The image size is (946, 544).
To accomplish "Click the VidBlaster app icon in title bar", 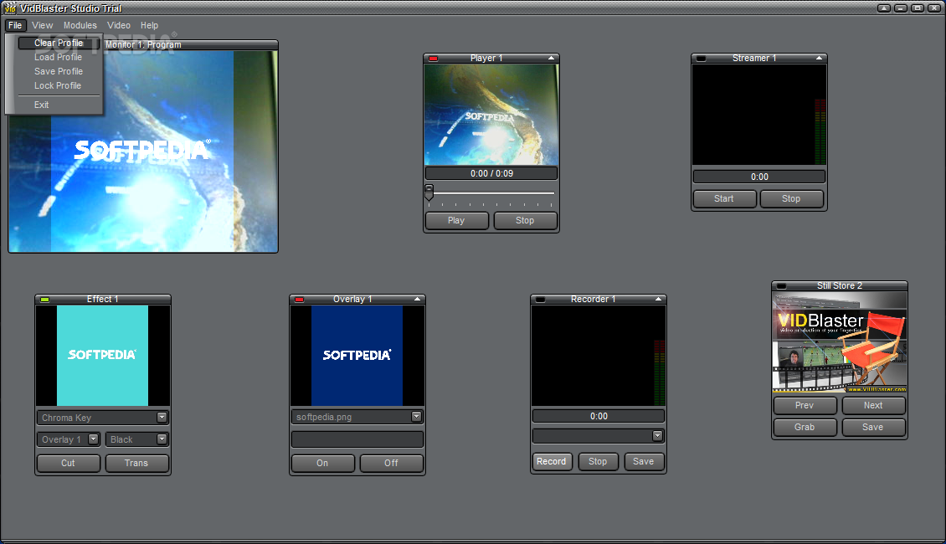I will tap(10, 8).
